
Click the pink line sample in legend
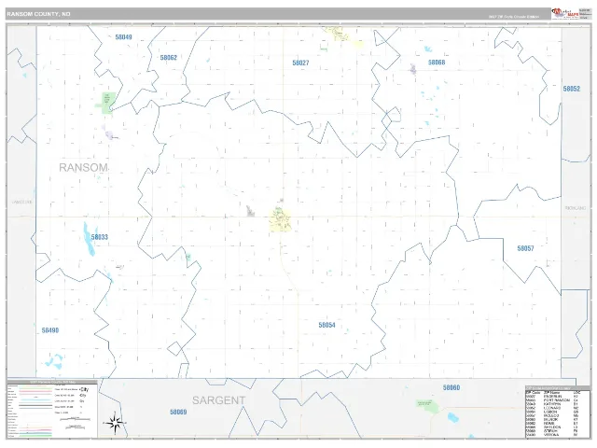tap(35, 391)
